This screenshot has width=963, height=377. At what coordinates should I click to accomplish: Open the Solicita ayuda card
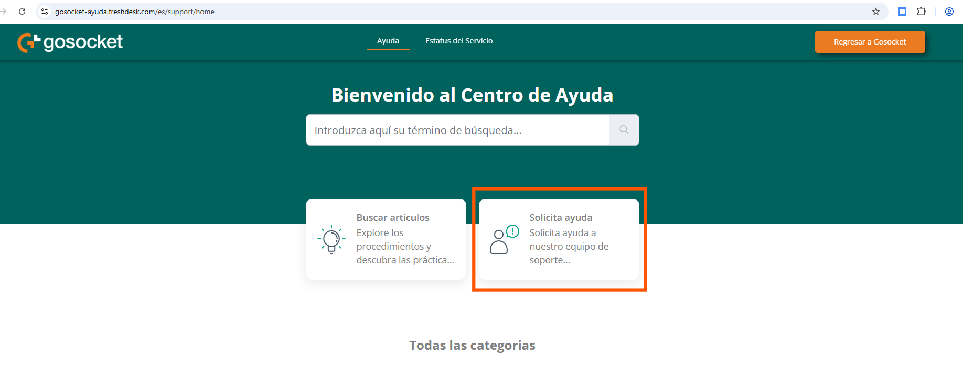tap(559, 239)
